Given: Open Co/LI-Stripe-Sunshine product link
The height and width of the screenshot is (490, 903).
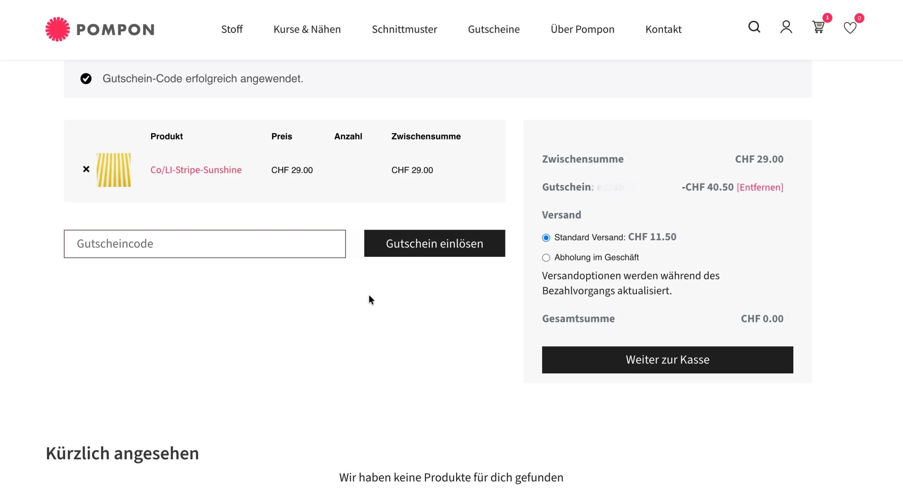Looking at the screenshot, I should [x=196, y=170].
